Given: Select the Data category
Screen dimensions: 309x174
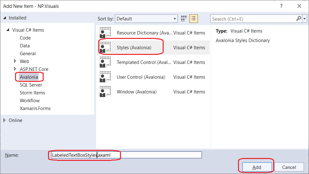Looking at the screenshot, I should pos(25,46).
